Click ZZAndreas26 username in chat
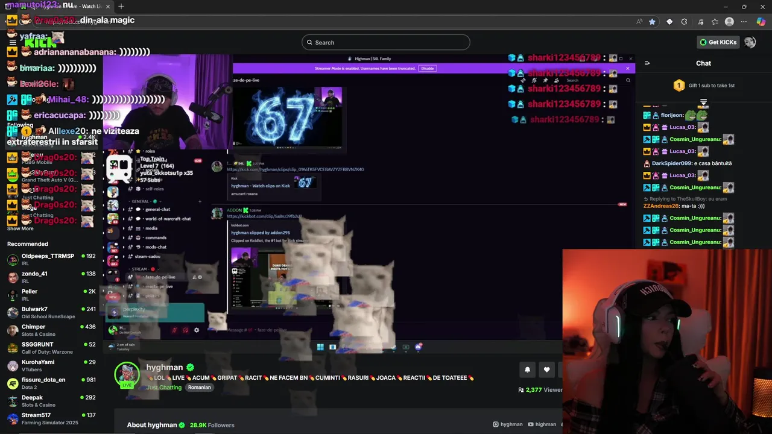This screenshot has height=434, width=772. pos(661,206)
